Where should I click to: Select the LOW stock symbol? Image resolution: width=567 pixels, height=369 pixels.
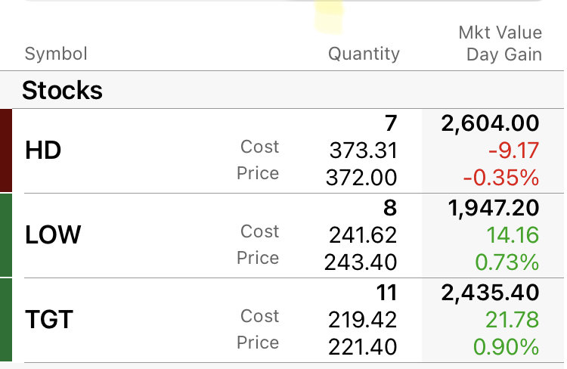tap(53, 235)
